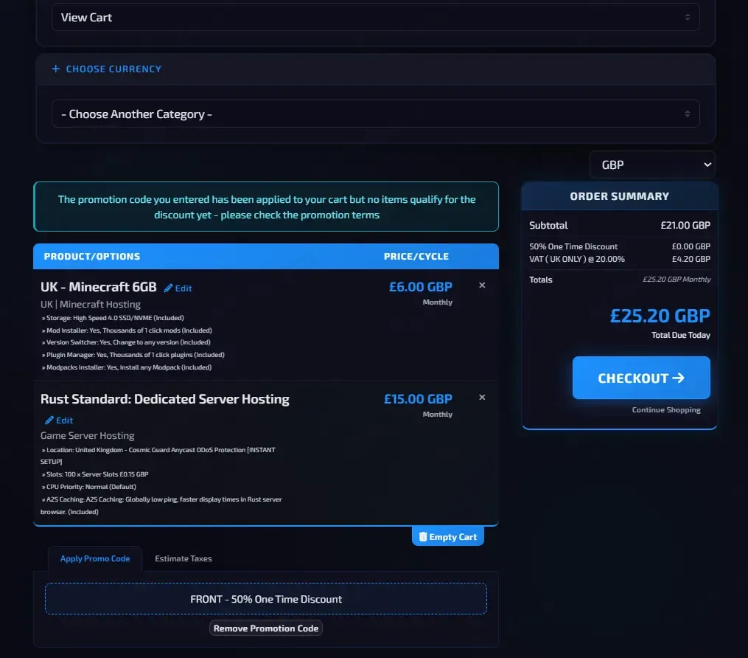748x658 pixels.
Task: Click the CPU Priority: Normal (Default) line
Action: 88,487
